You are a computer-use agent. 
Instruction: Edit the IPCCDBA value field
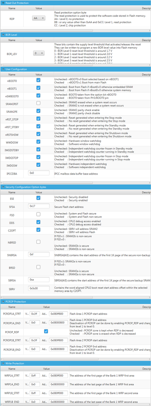coord(39,173)
